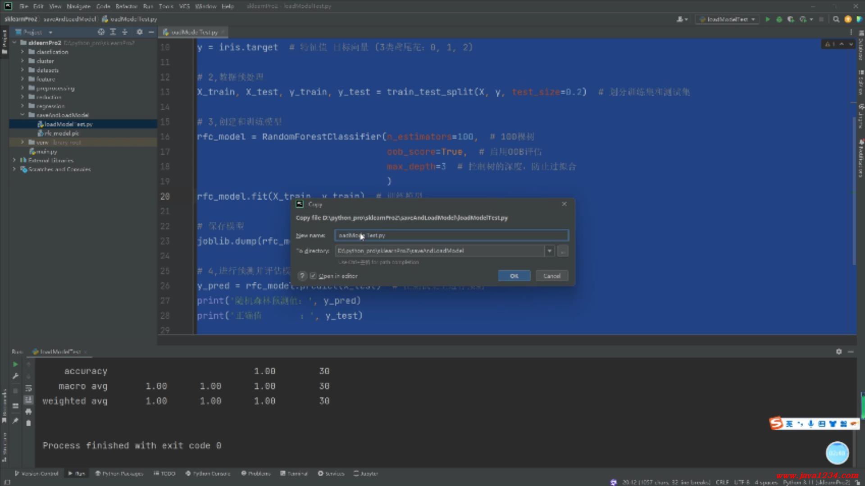Toggle the Open in editor checkbox

pyautogui.click(x=313, y=276)
